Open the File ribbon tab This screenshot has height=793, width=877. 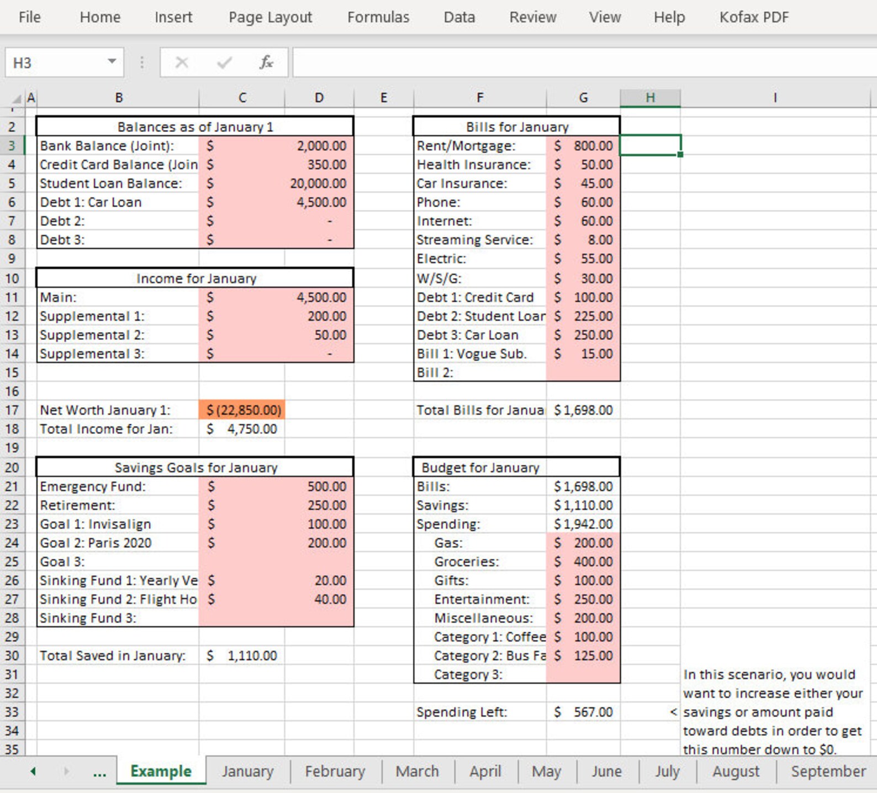[x=29, y=17]
